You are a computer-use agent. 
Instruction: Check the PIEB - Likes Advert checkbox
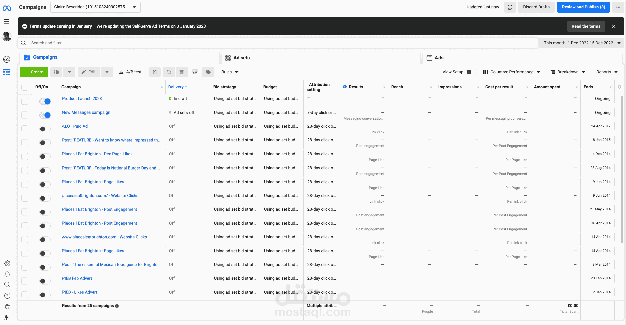point(25,295)
